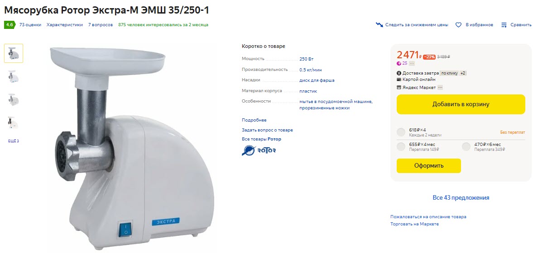Screen dimensions: 533x253
Task: Click the purple cashback points icon
Action: [399, 63]
